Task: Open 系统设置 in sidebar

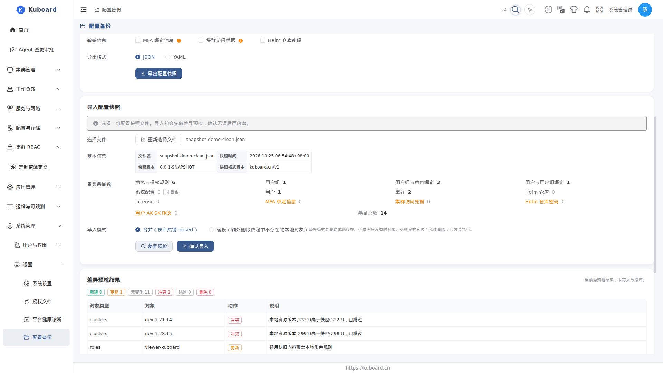Action: (x=36, y=284)
